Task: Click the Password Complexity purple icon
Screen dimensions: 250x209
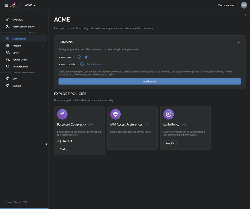Action: coord(62,114)
